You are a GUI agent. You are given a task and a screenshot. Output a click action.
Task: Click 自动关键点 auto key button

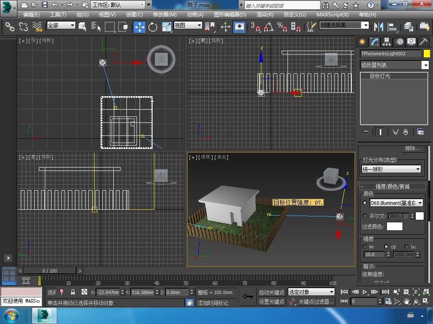click(x=271, y=292)
